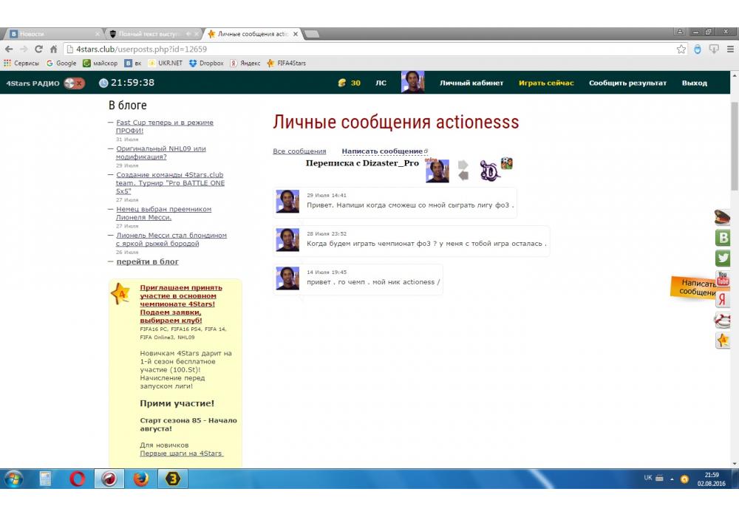
Task: Open Firefox from the Windows taskbar
Action: (x=140, y=479)
